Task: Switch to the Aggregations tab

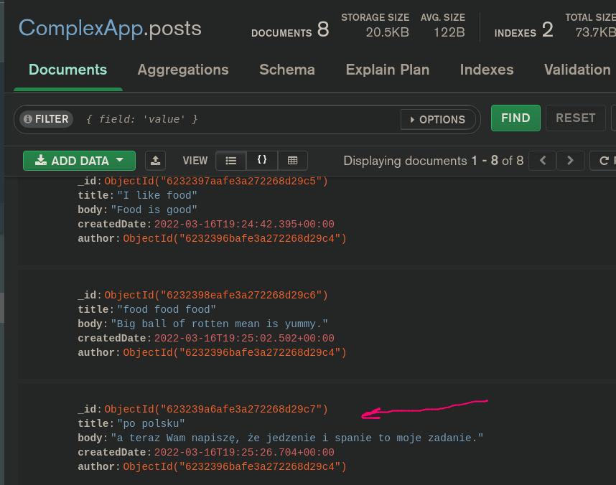Action: tap(183, 70)
